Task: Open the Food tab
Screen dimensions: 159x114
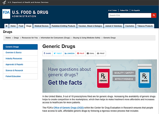Action: coord(21,26)
